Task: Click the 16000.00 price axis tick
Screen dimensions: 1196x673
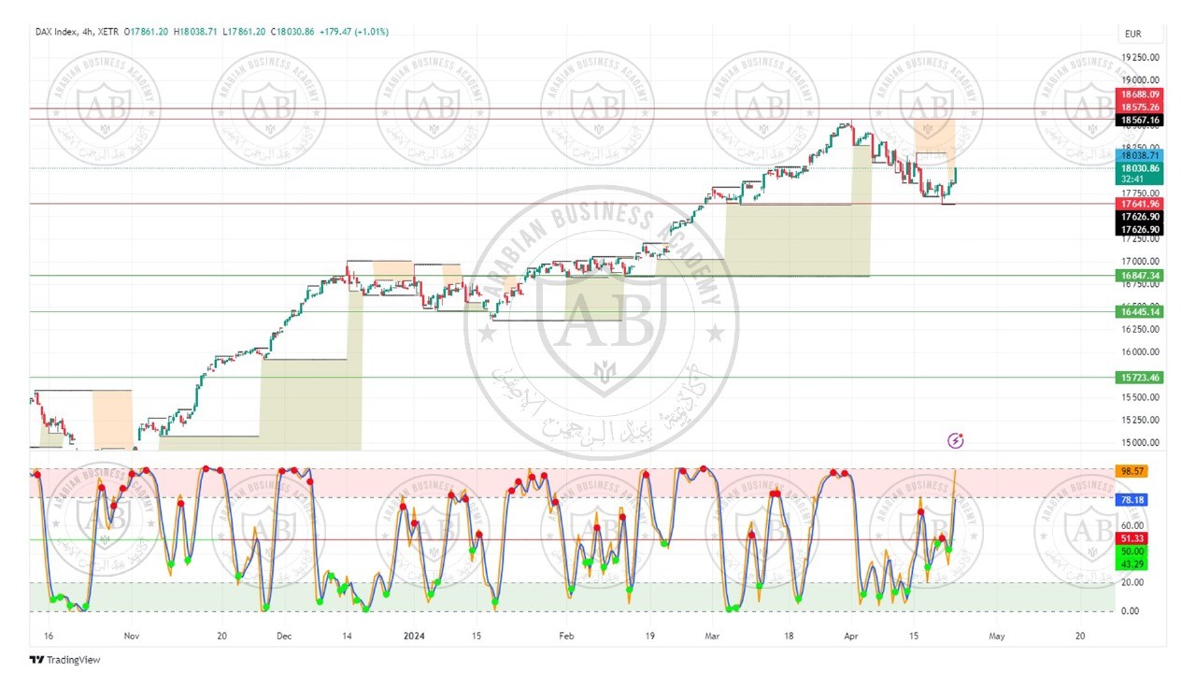Action: (x=1140, y=352)
